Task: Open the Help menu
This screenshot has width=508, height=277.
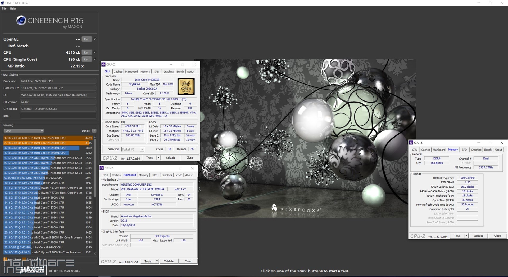Action: 13,8
